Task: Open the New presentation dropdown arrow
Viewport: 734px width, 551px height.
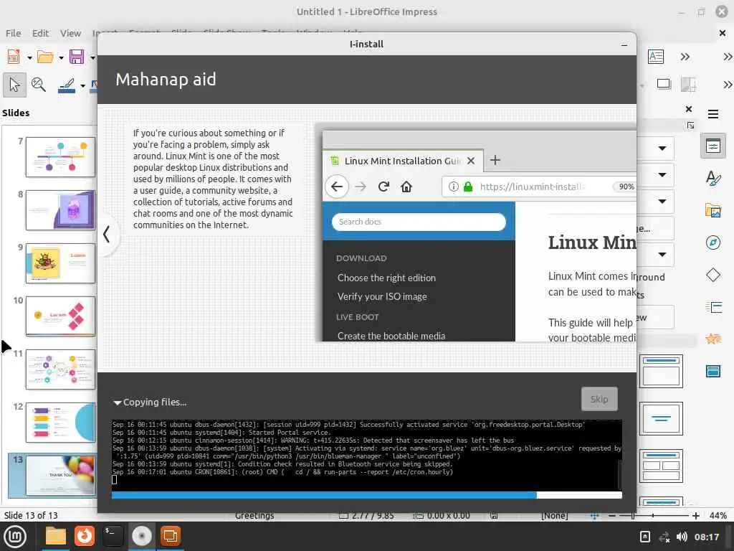Action: coord(29,57)
